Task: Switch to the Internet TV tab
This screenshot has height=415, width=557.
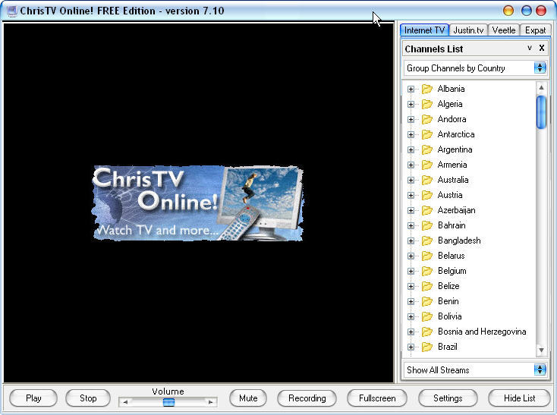Action: pyautogui.click(x=424, y=30)
